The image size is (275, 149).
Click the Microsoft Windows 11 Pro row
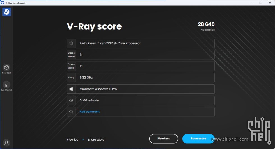(145, 89)
